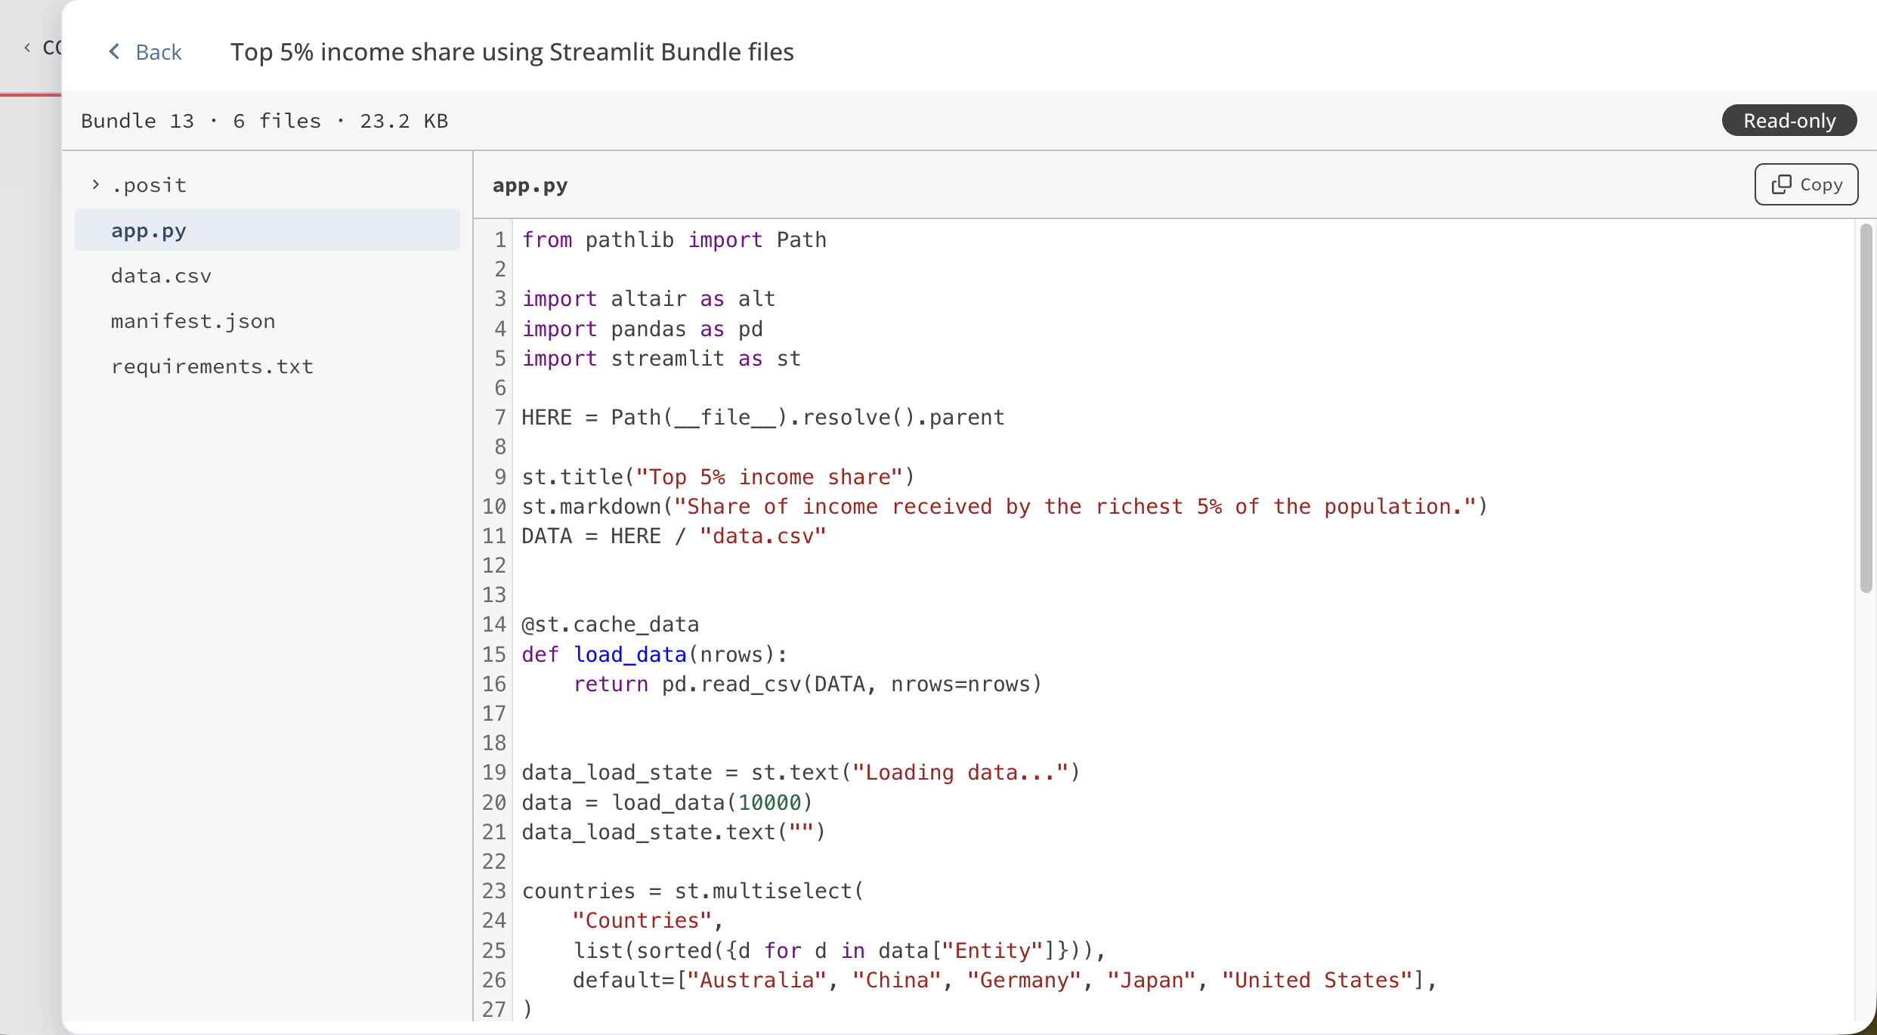Click the Back chevron arrow icon
The width and height of the screenshot is (1877, 1035).
click(x=114, y=51)
